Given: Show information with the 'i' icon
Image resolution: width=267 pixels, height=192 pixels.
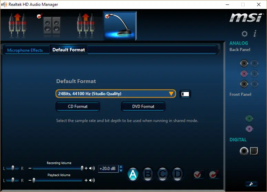Looking at the screenshot, I should click(255, 33).
